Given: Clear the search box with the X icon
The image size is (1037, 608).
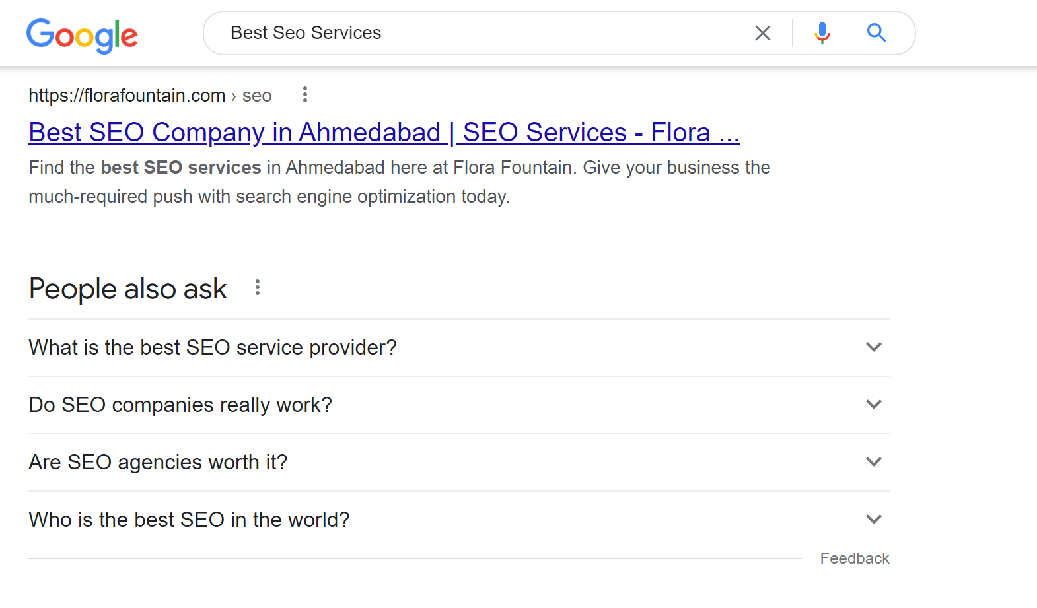Looking at the screenshot, I should pyautogui.click(x=763, y=33).
